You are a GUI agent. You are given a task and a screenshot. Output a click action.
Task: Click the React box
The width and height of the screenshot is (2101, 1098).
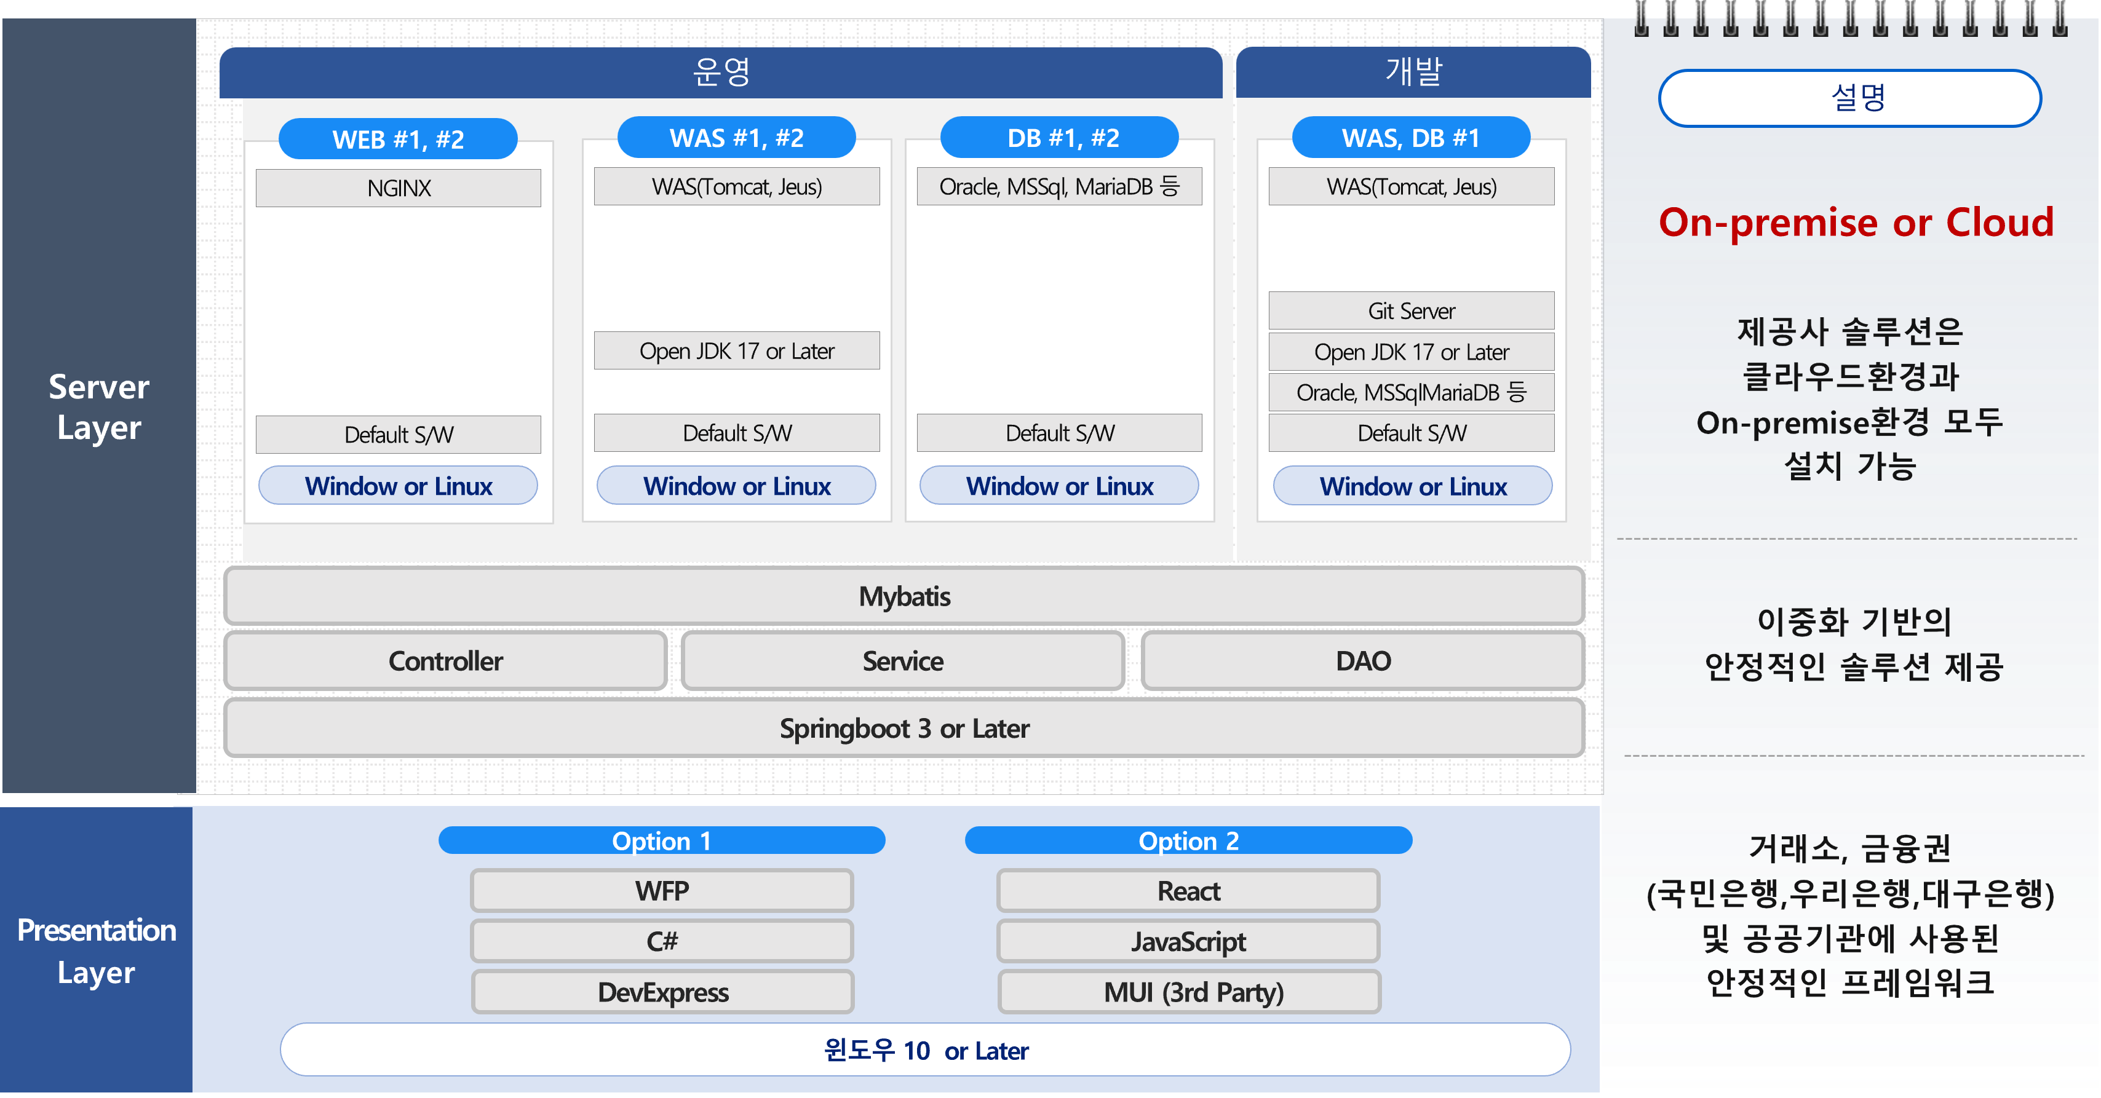click(1188, 891)
